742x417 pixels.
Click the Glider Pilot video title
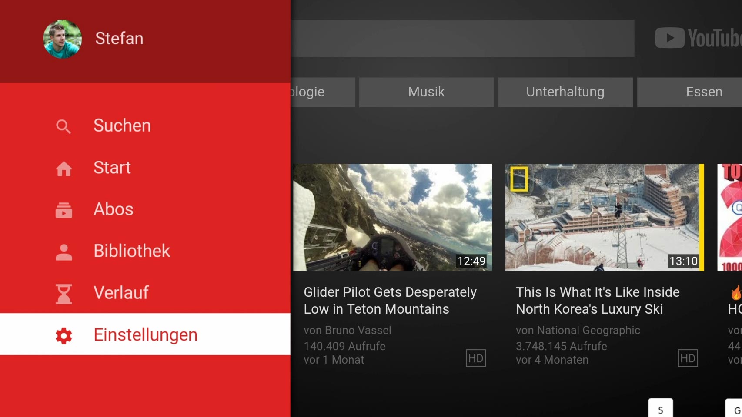tap(390, 300)
